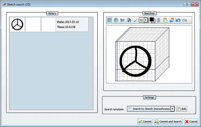Click the Edit template button
201x127 pixels.
click(181, 109)
